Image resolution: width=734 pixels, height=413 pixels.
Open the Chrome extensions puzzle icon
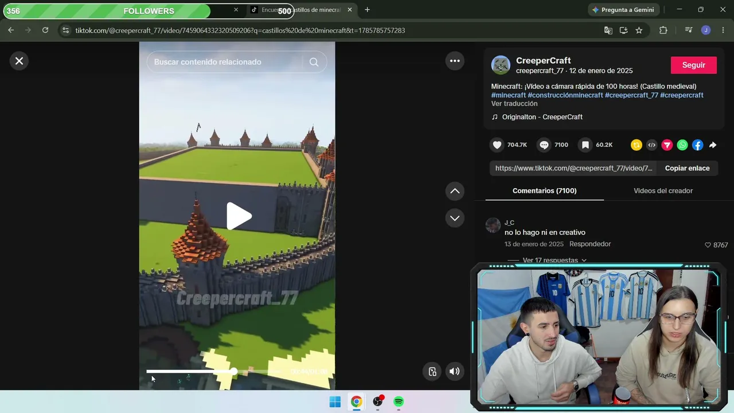coord(663,30)
